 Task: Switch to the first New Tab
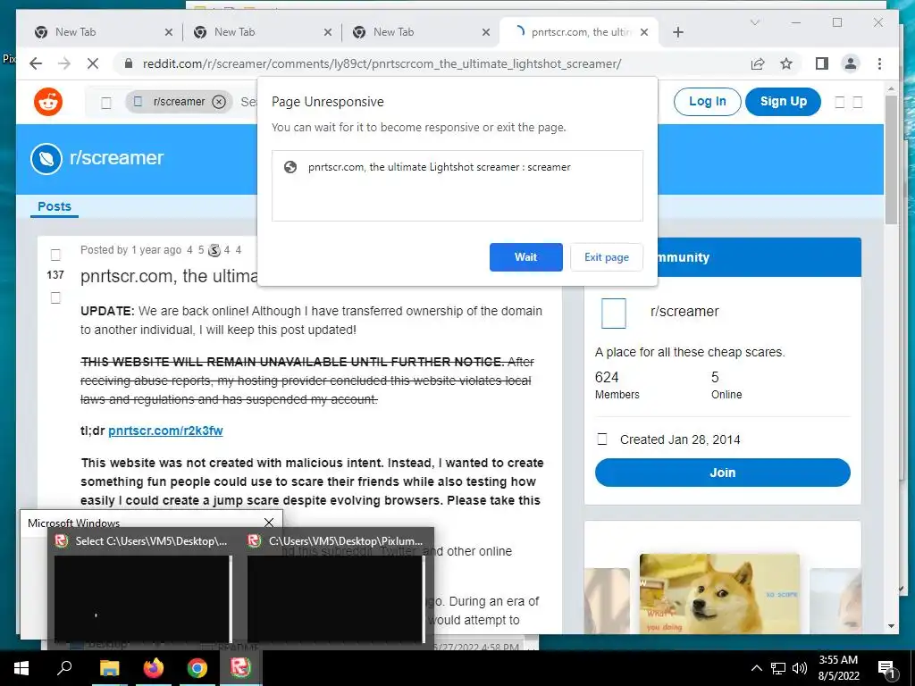point(99,32)
